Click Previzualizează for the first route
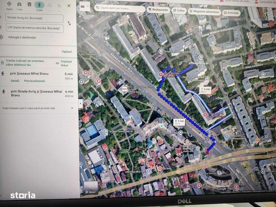The image size is (276, 207). pos(34,81)
